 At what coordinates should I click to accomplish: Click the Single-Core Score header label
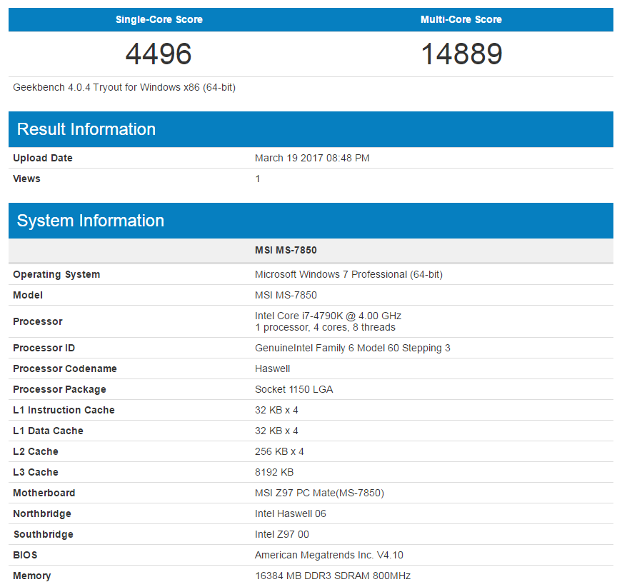click(159, 19)
